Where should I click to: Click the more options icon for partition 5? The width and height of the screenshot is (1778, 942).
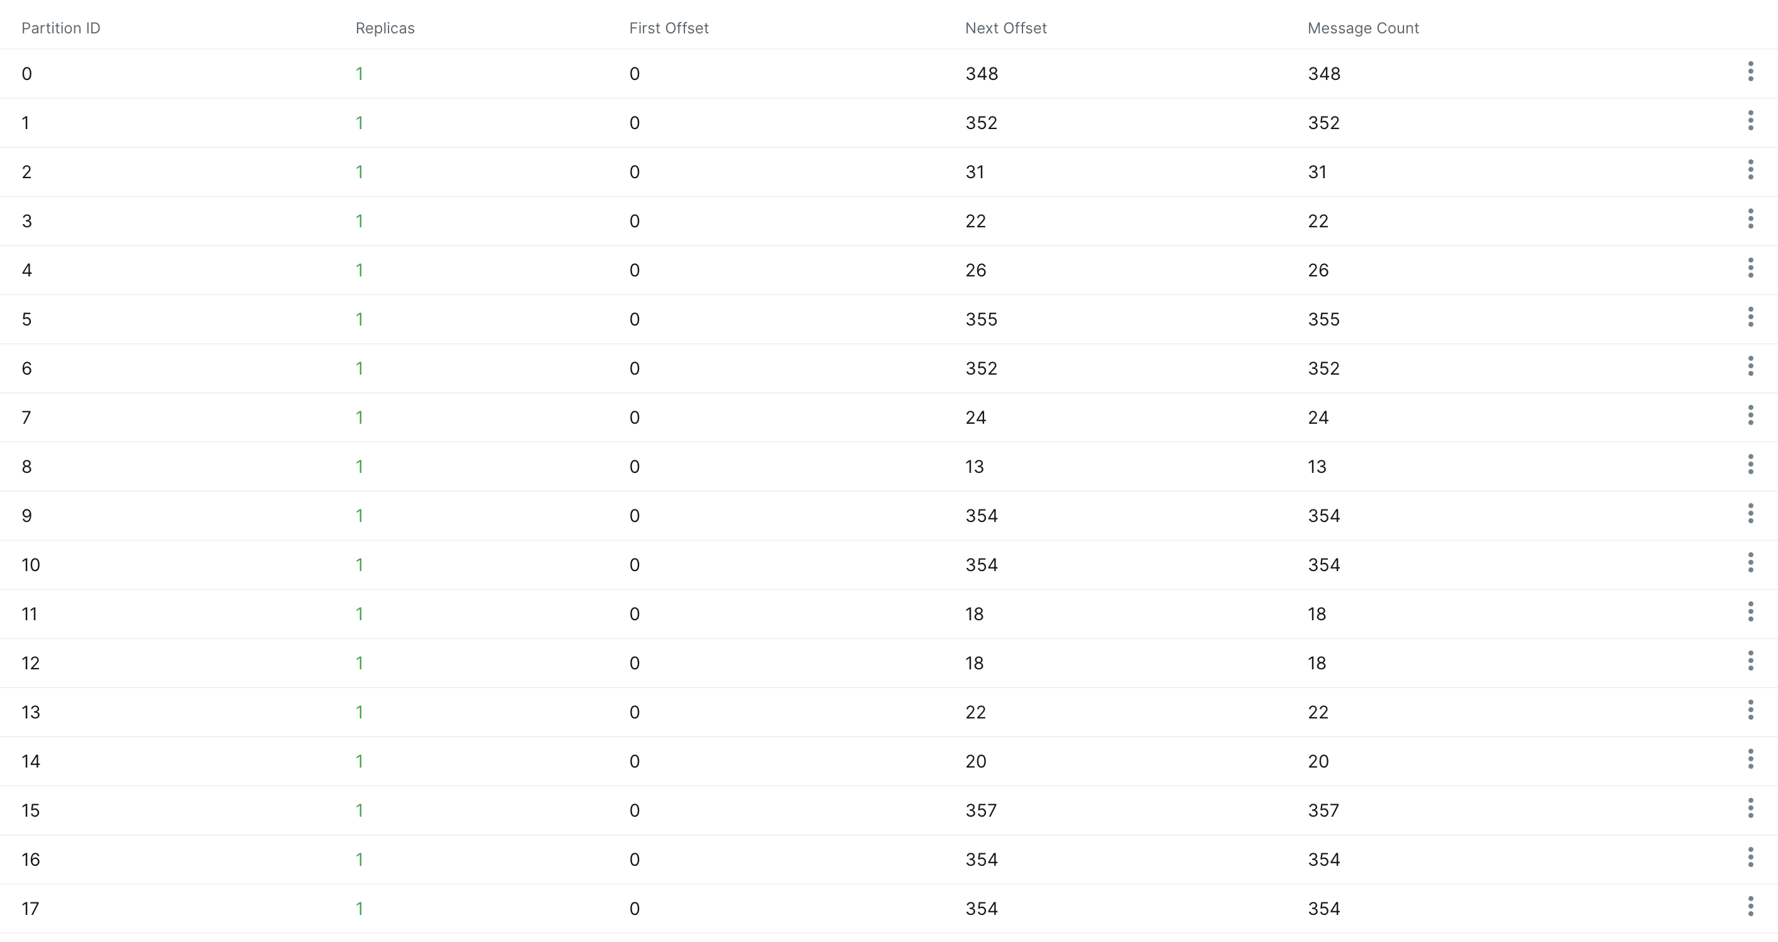[x=1750, y=317]
